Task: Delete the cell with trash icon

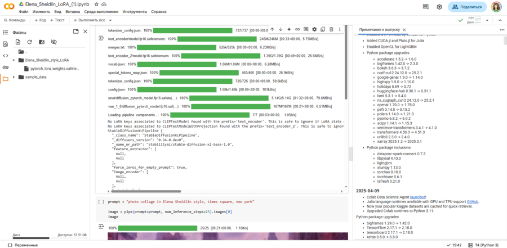Action: (x=331, y=29)
